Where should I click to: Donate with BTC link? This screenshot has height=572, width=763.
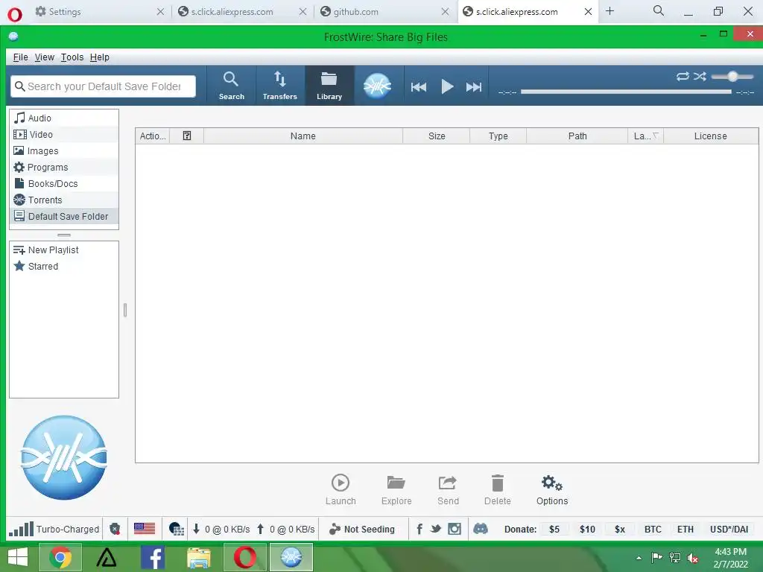pos(653,530)
